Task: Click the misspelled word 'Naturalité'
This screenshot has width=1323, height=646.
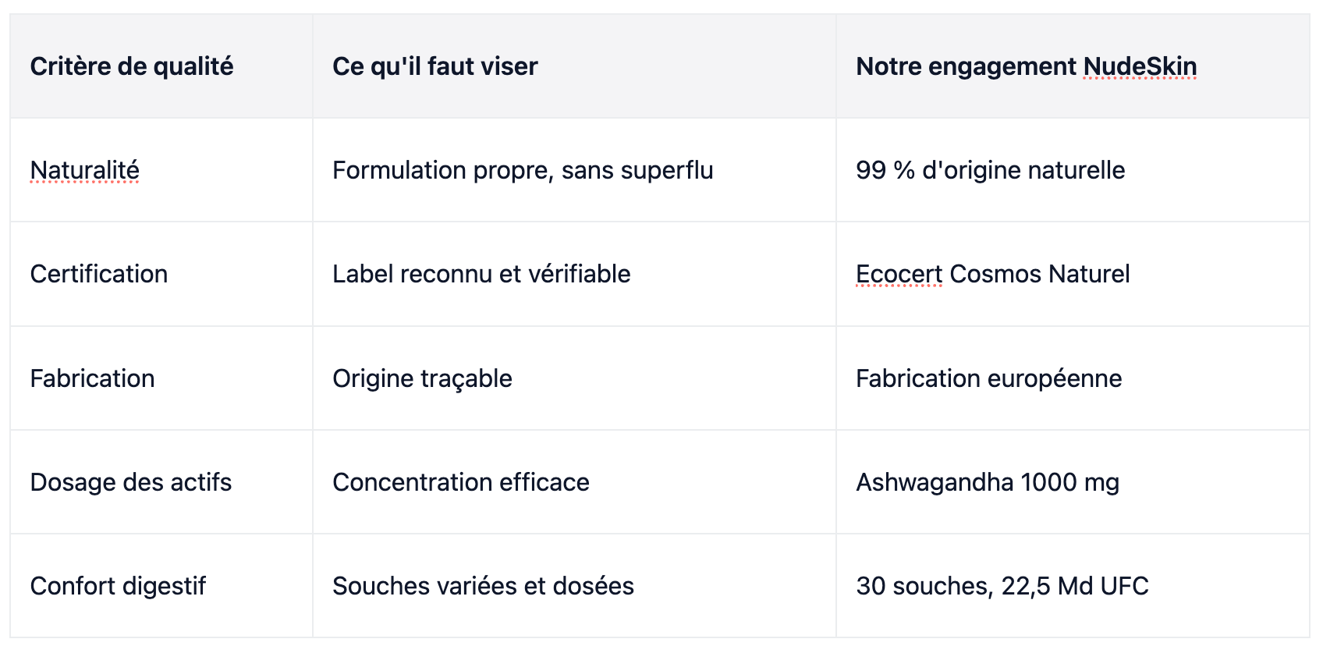Action: pyautogui.click(x=85, y=170)
